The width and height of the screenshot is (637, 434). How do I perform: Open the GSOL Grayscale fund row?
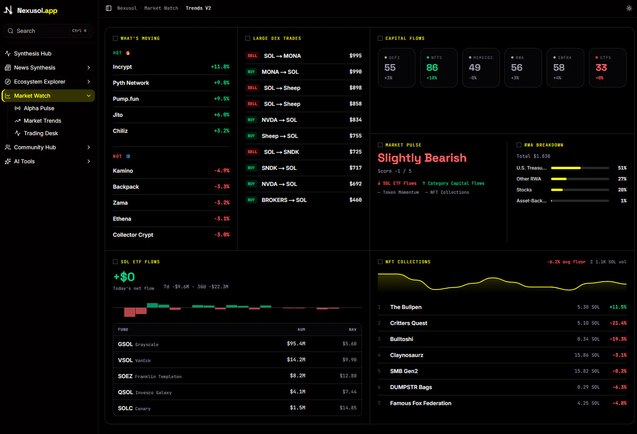click(x=237, y=344)
